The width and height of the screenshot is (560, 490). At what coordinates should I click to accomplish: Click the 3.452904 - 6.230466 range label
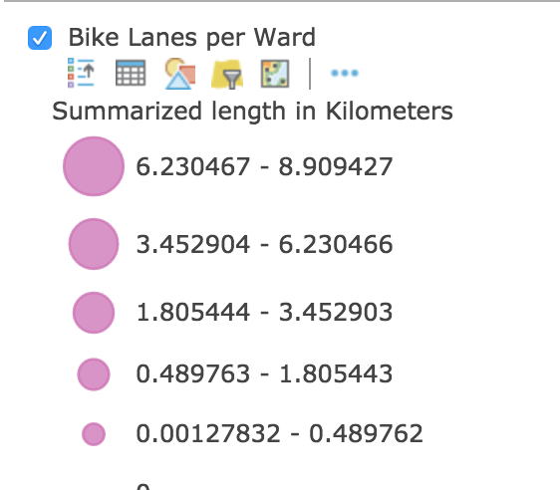coord(264,244)
